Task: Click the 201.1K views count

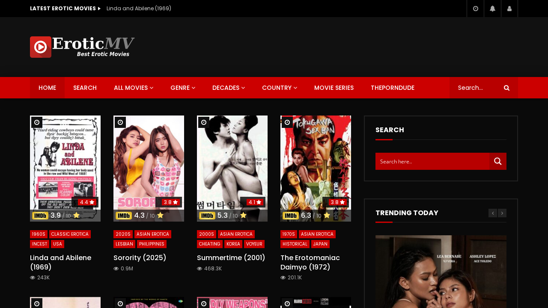Action: click(291, 278)
